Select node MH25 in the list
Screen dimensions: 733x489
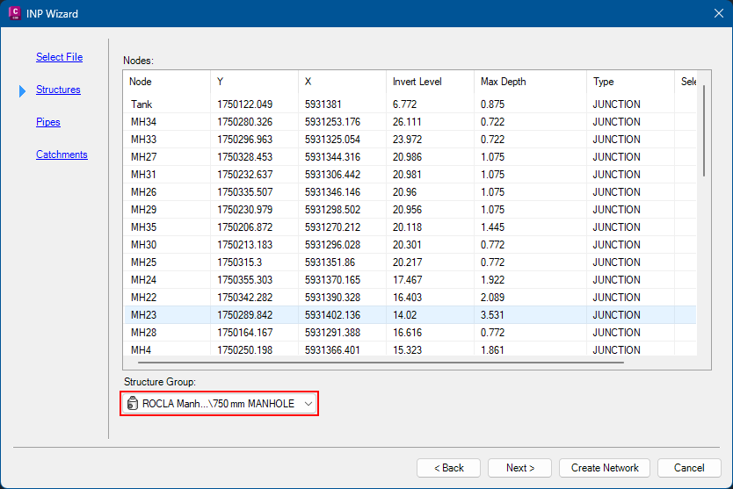[x=410, y=262]
